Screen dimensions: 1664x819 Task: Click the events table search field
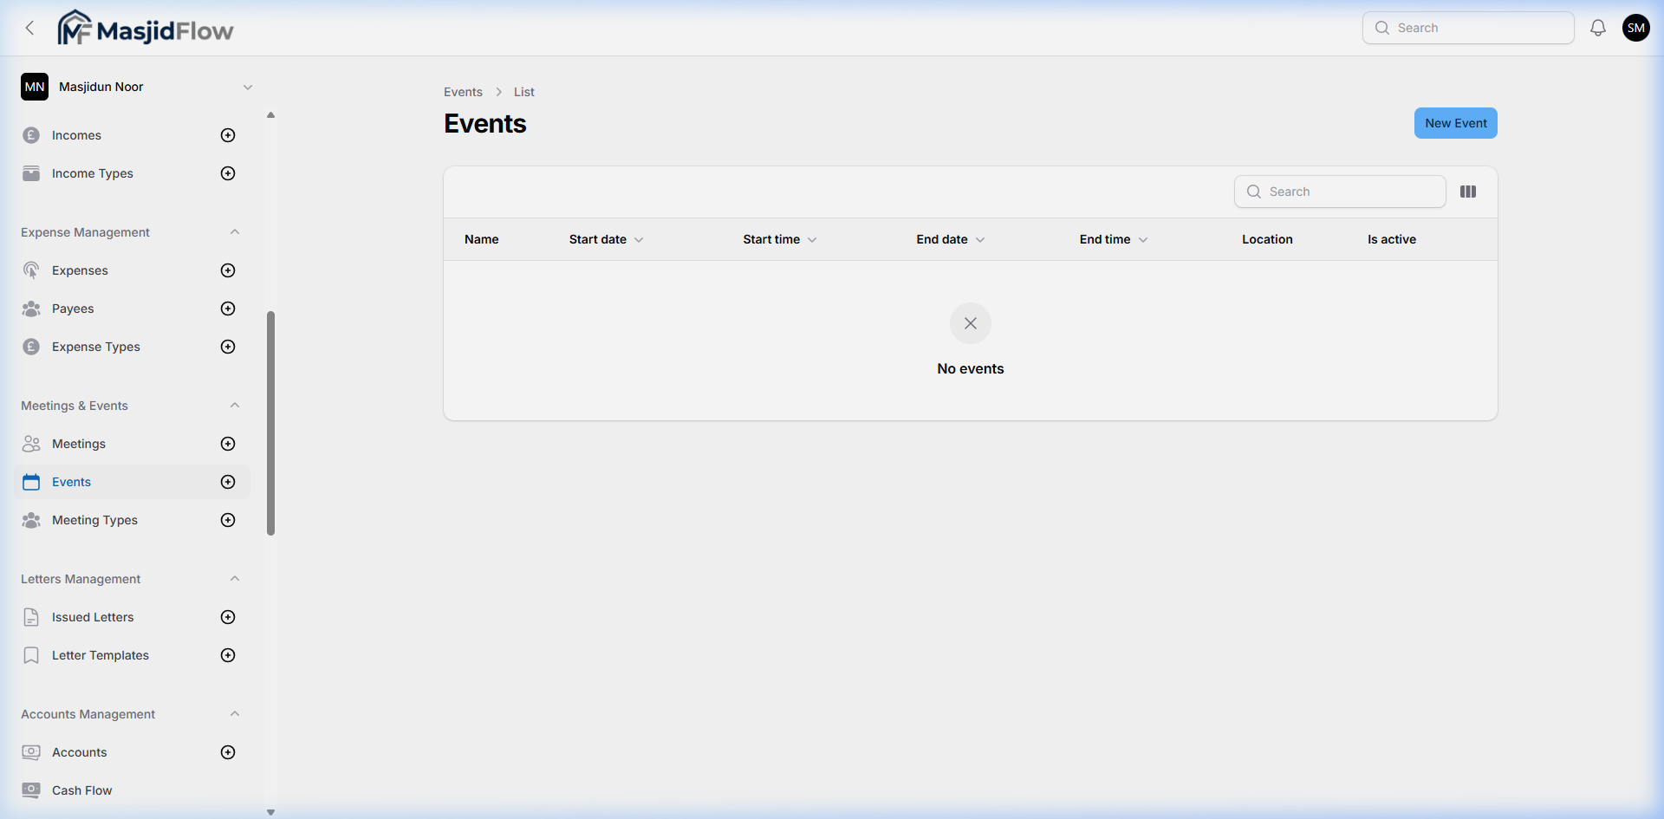[1340, 192]
